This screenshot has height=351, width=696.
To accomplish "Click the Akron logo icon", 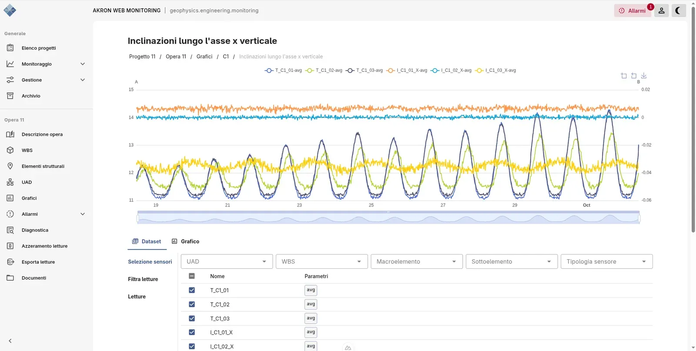I will point(10,10).
